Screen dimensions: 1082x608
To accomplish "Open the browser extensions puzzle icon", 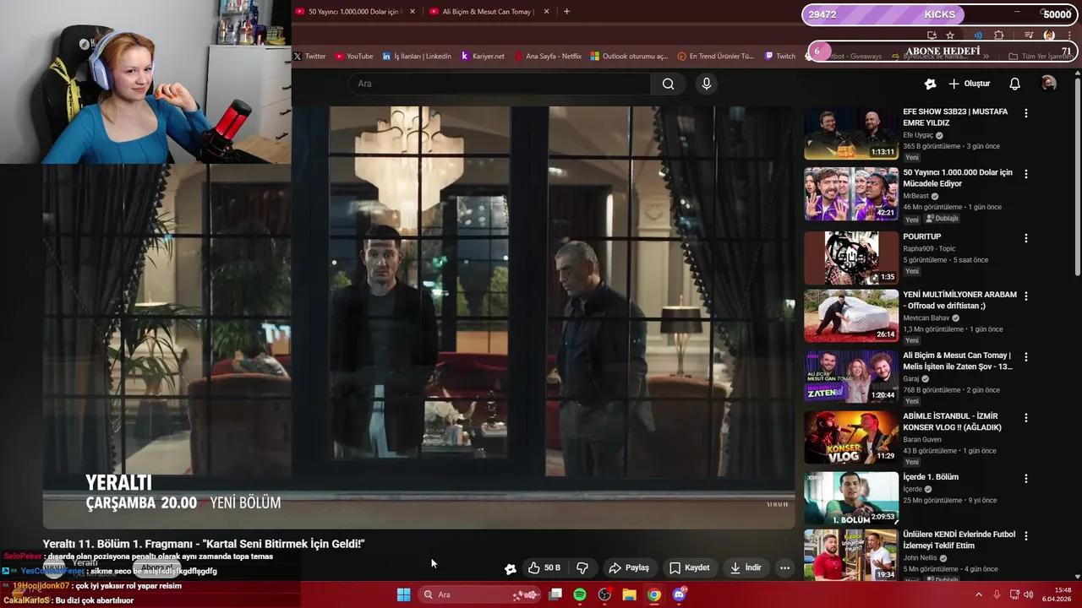I will (999, 35).
